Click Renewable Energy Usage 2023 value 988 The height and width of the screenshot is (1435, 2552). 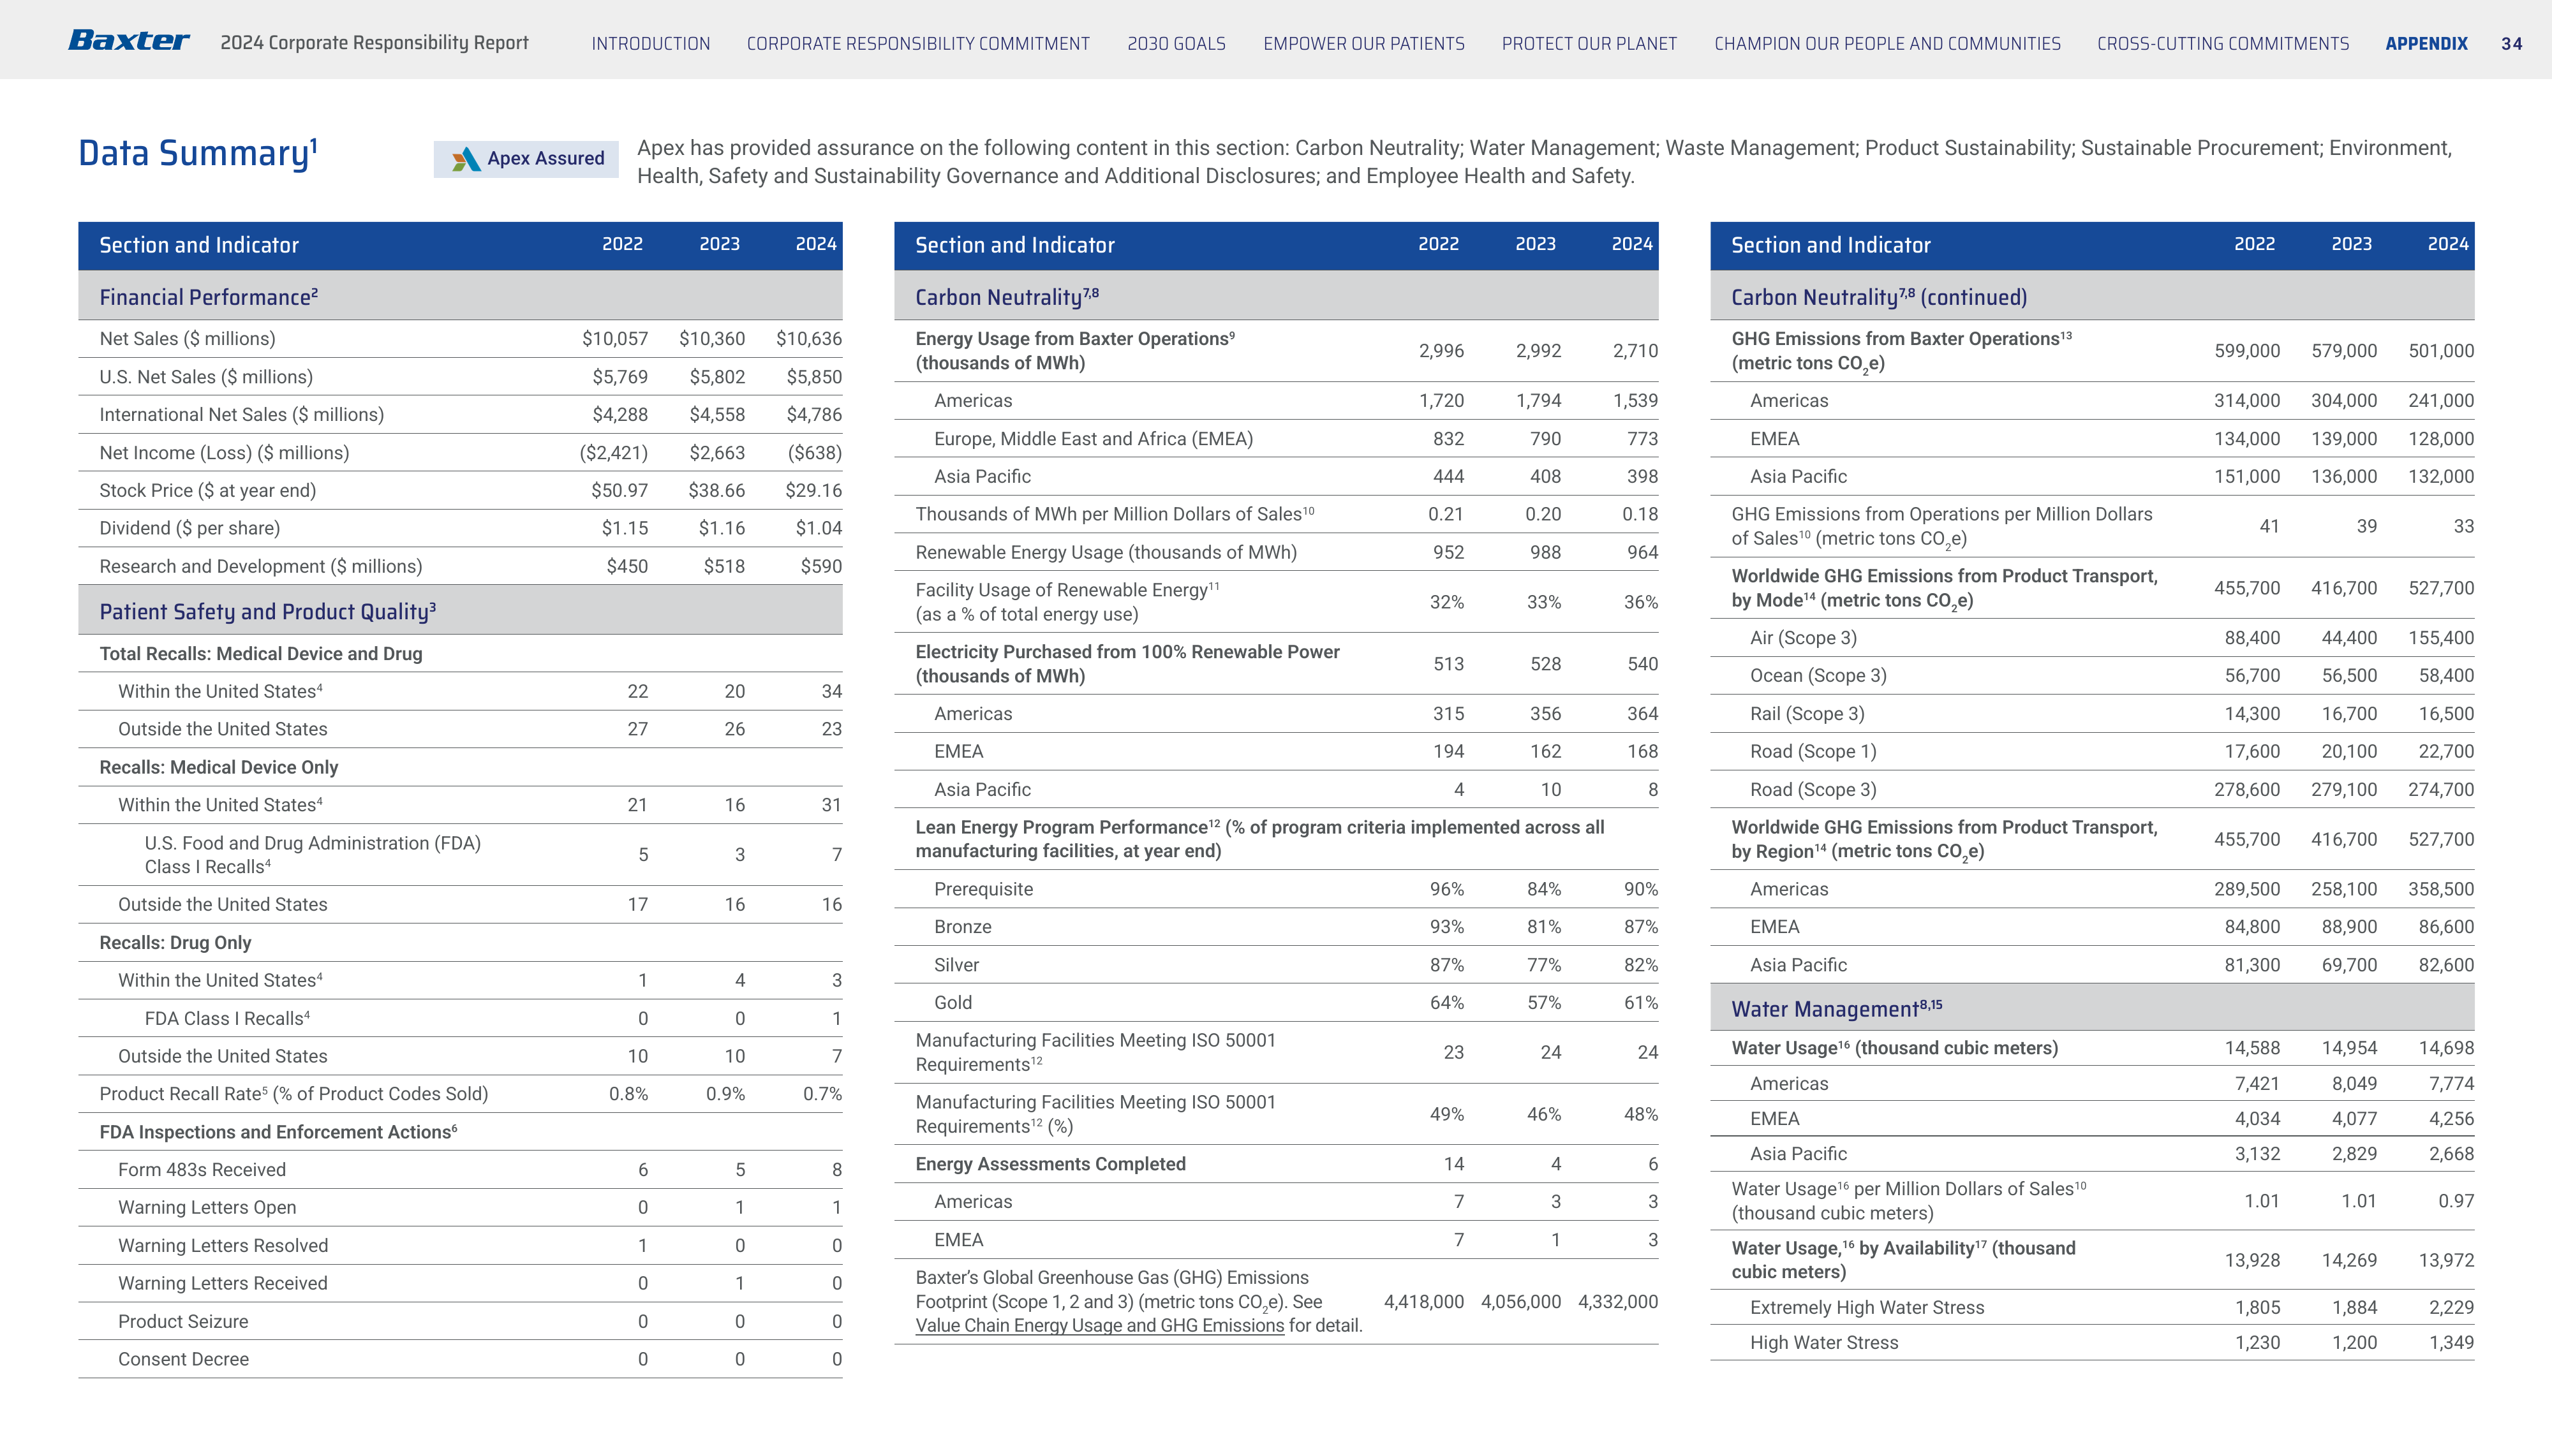[x=1545, y=552]
